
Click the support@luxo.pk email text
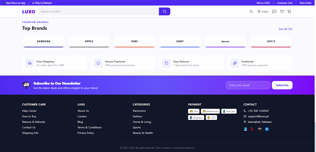(258, 116)
